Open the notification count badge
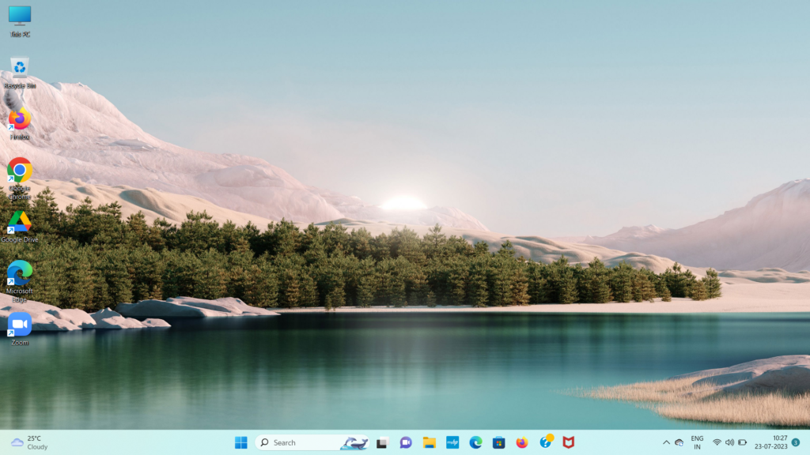This screenshot has width=810, height=455. [796, 442]
